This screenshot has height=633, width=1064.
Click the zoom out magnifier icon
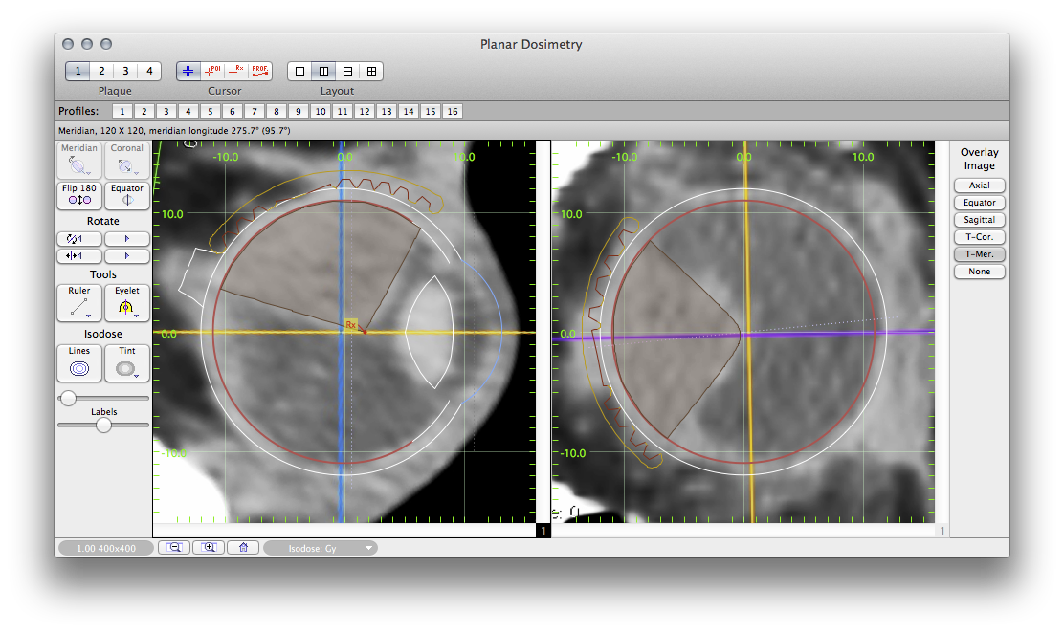coord(175,548)
